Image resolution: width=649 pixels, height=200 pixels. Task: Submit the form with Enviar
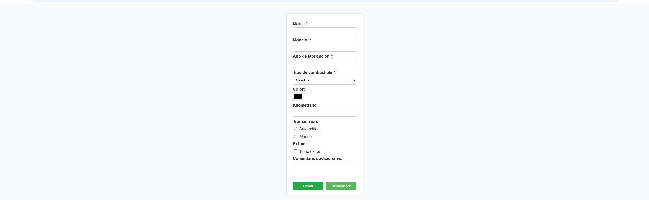308,186
